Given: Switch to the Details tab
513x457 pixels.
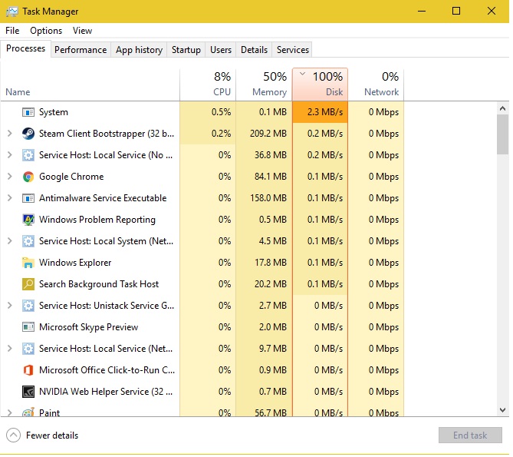Looking at the screenshot, I should pos(255,50).
